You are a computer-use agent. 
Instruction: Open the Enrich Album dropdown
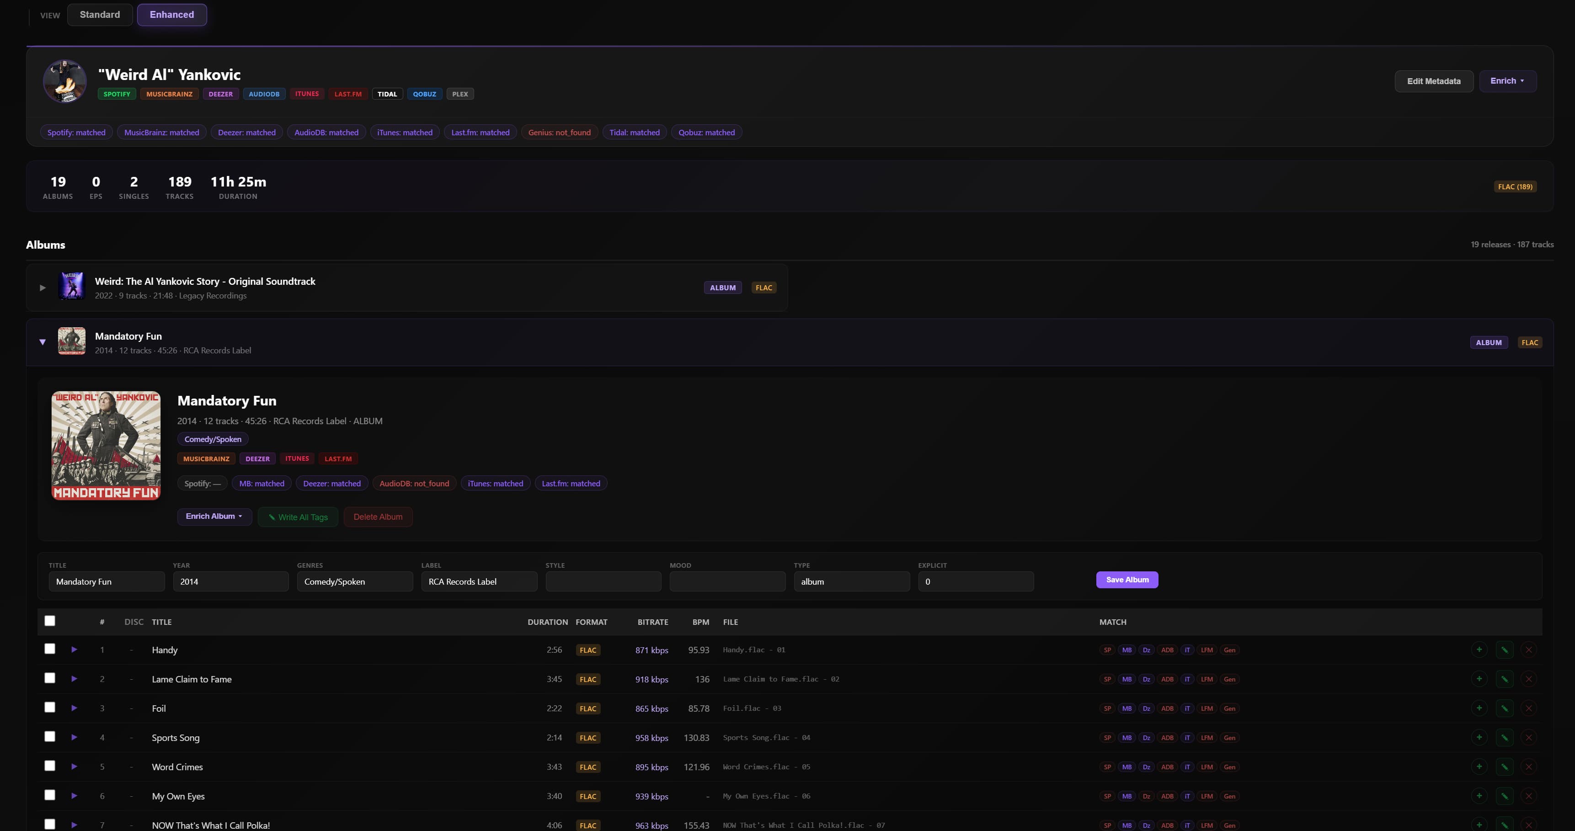point(214,516)
